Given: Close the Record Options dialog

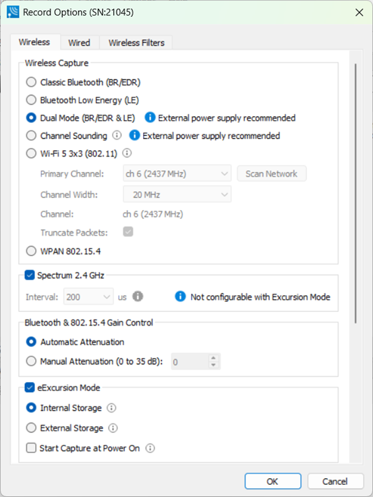Looking at the screenshot, I should point(359,12).
